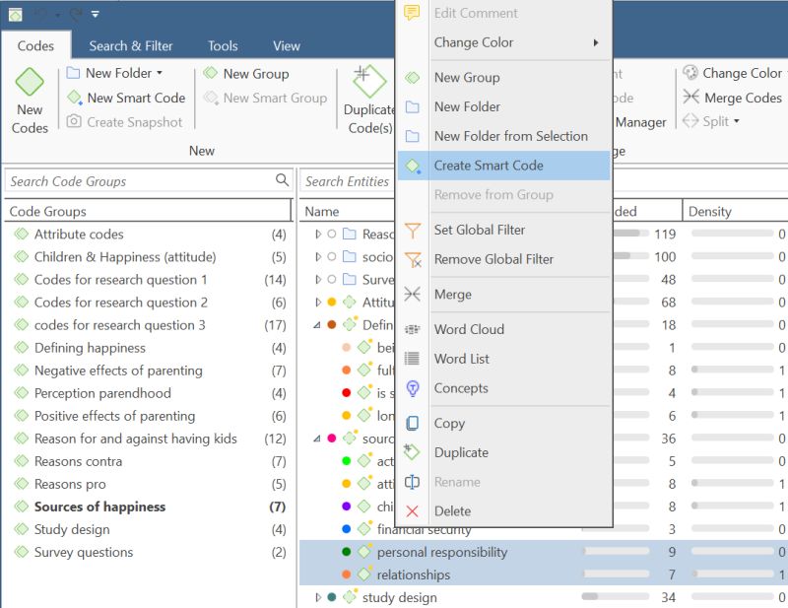This screenshot has height=608, width=788.
Task: Collapse the sources code tree node
Action: [317, 439]
